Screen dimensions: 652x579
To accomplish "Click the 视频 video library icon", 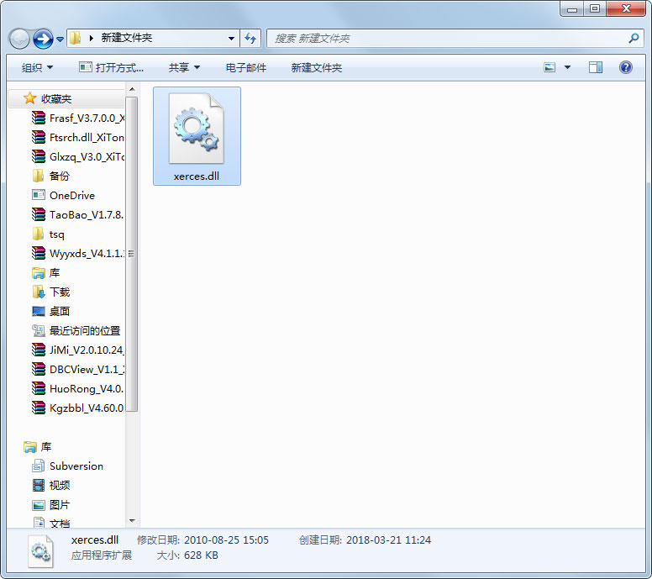I will point(39,485).
